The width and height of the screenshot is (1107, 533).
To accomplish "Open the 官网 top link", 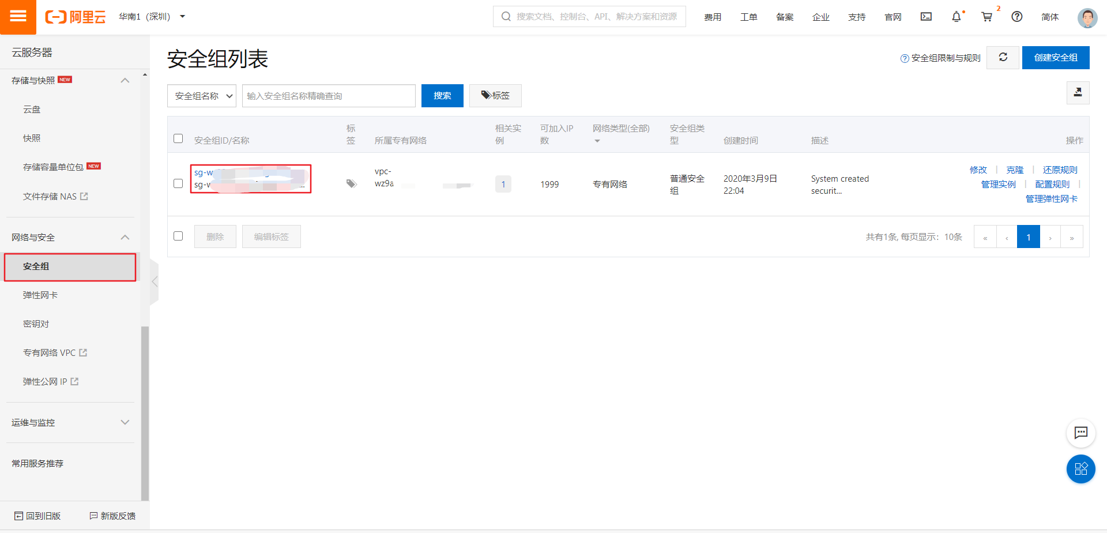I will pos(893,17).
